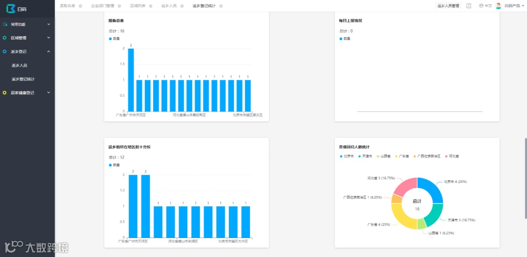Click the 每日上报情况 card title

point(350,21)
